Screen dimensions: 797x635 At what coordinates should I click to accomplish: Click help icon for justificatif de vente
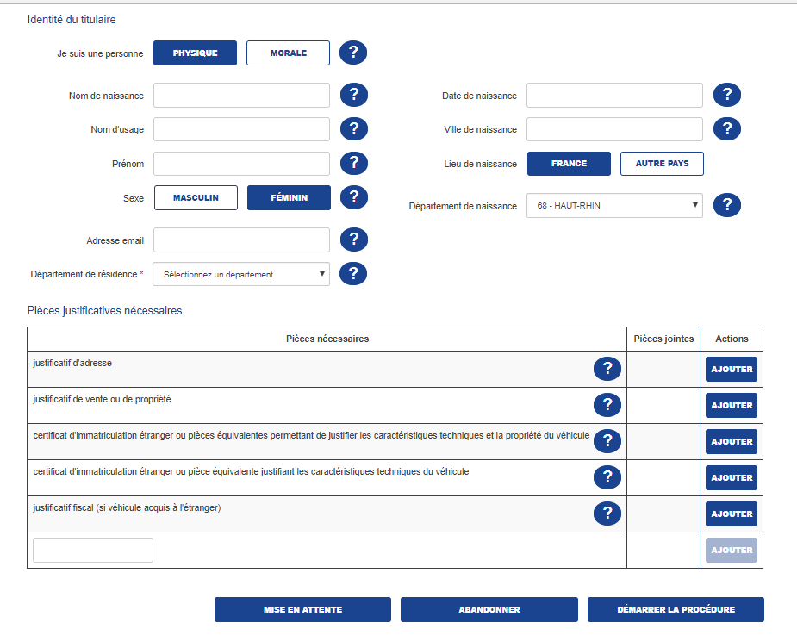point(607,405)
